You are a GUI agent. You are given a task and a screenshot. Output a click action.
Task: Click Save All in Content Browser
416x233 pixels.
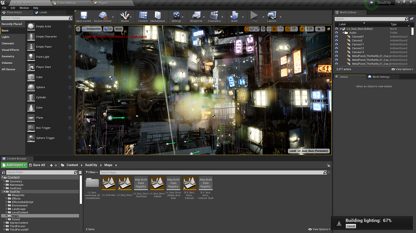[37, 165]
